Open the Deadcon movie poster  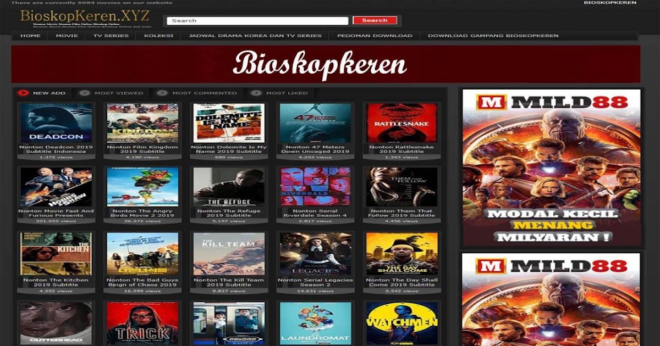click(56, 123)
